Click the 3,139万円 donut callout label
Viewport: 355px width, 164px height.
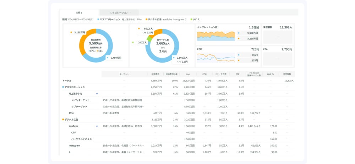(78, 32)
